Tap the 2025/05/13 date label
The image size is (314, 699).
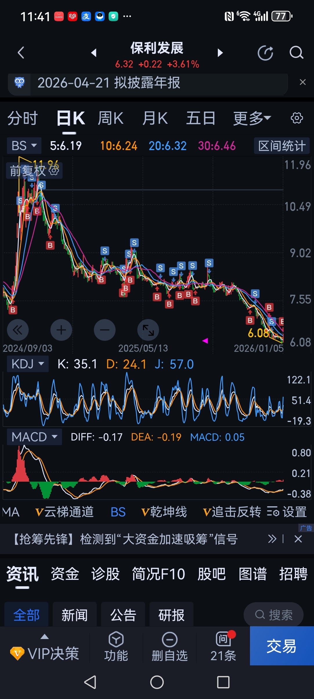tap(143, 348)
